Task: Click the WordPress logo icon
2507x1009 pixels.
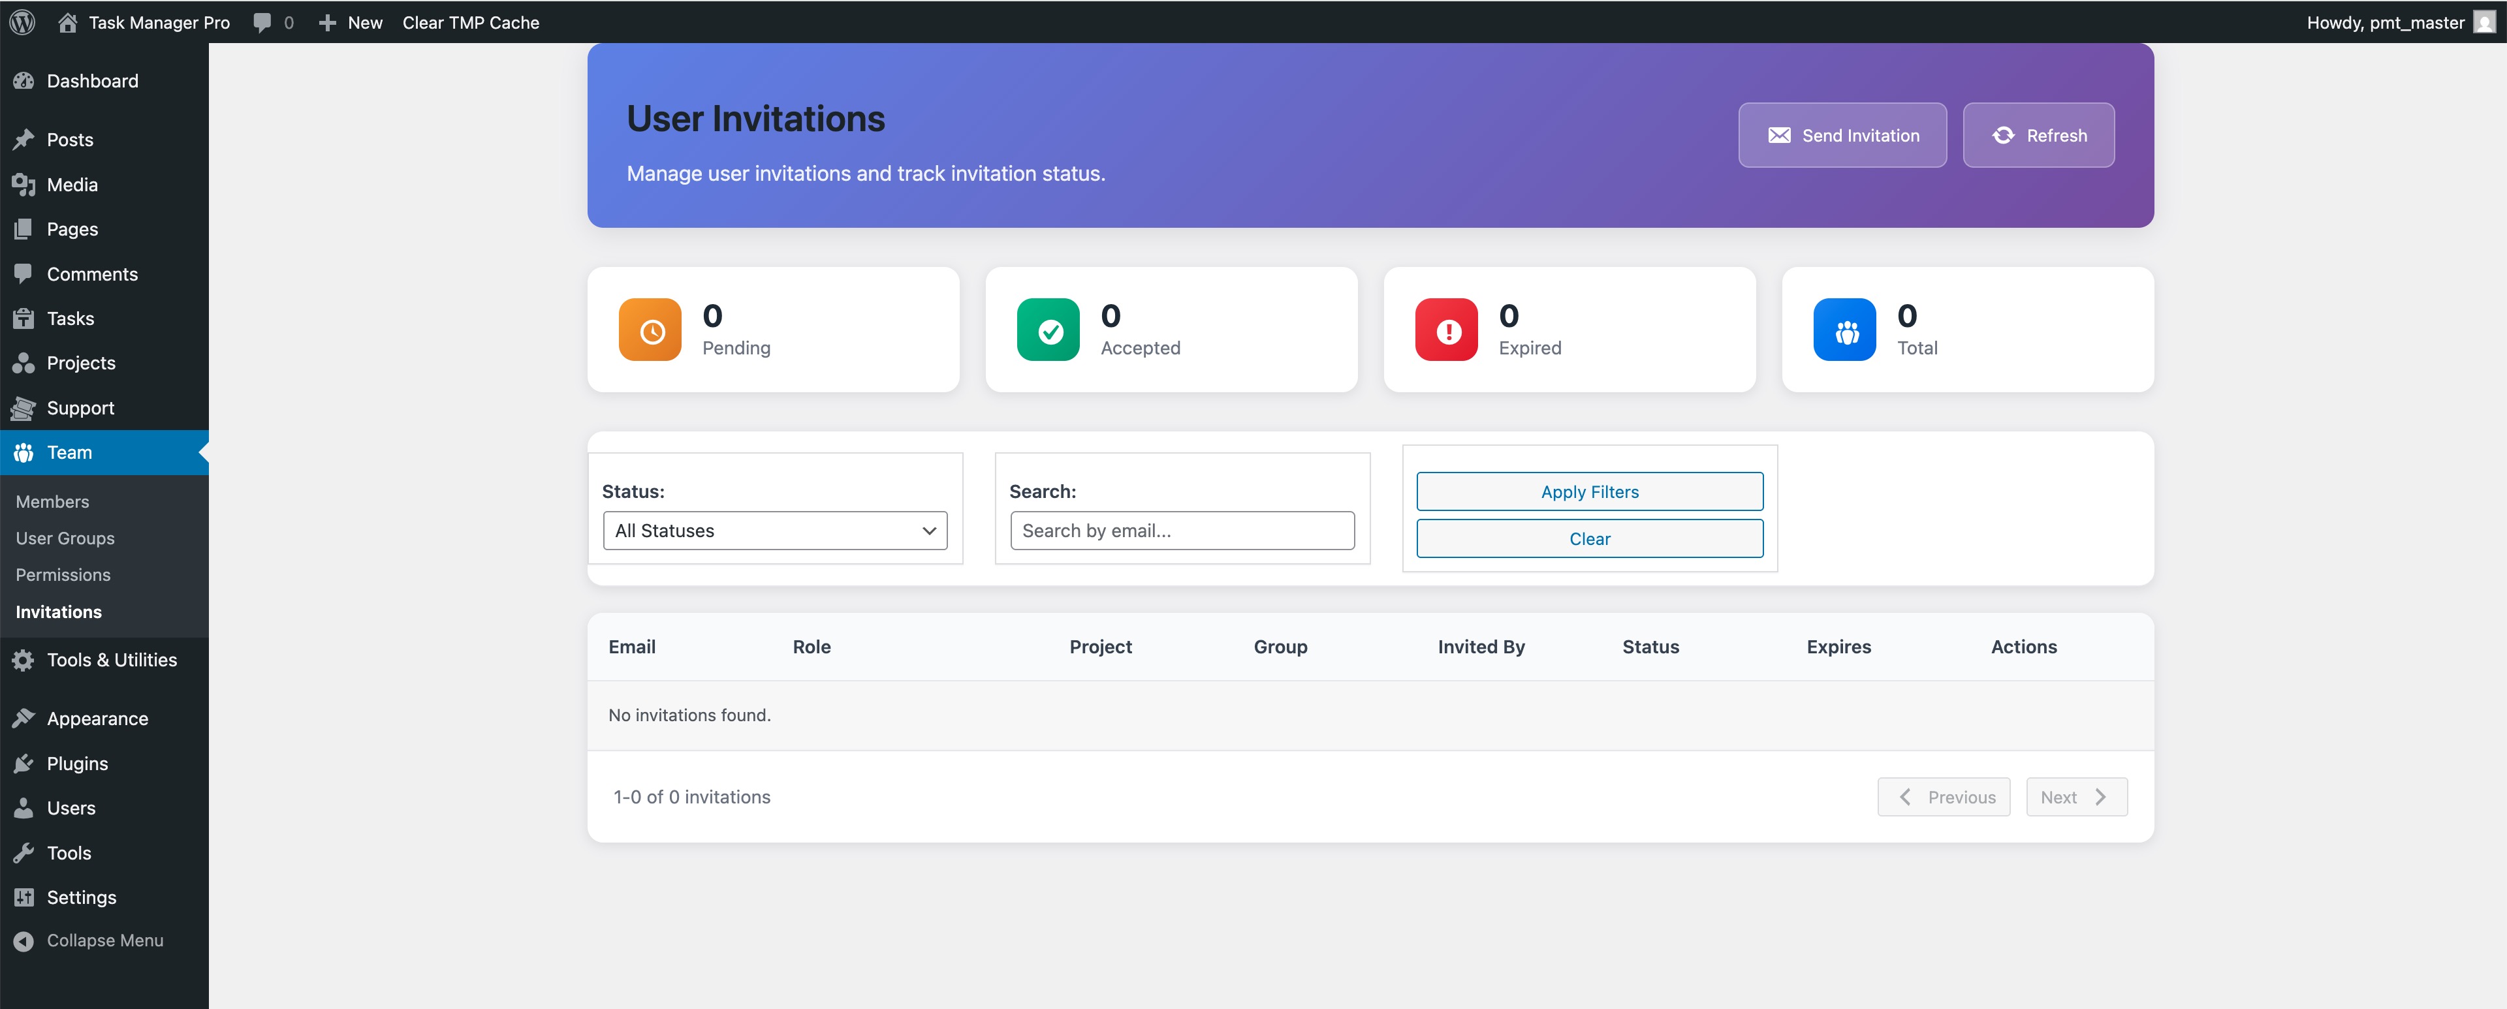Action: click(x=22, y=22)
